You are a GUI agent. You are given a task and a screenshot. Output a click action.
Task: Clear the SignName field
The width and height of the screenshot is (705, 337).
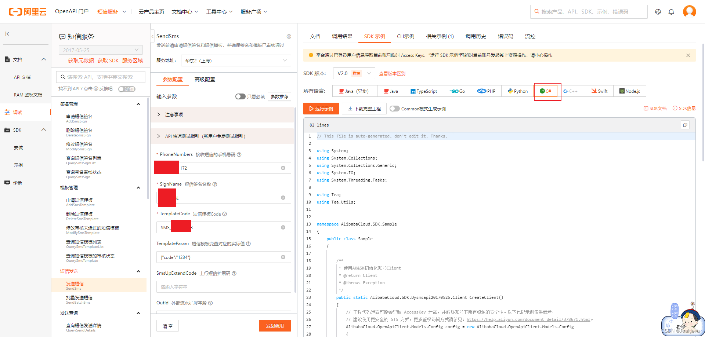point(283,198)
